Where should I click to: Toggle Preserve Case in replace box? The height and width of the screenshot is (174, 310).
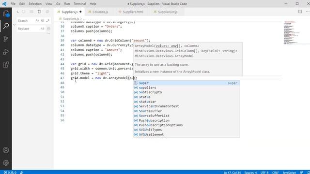(x=42, y=29)
